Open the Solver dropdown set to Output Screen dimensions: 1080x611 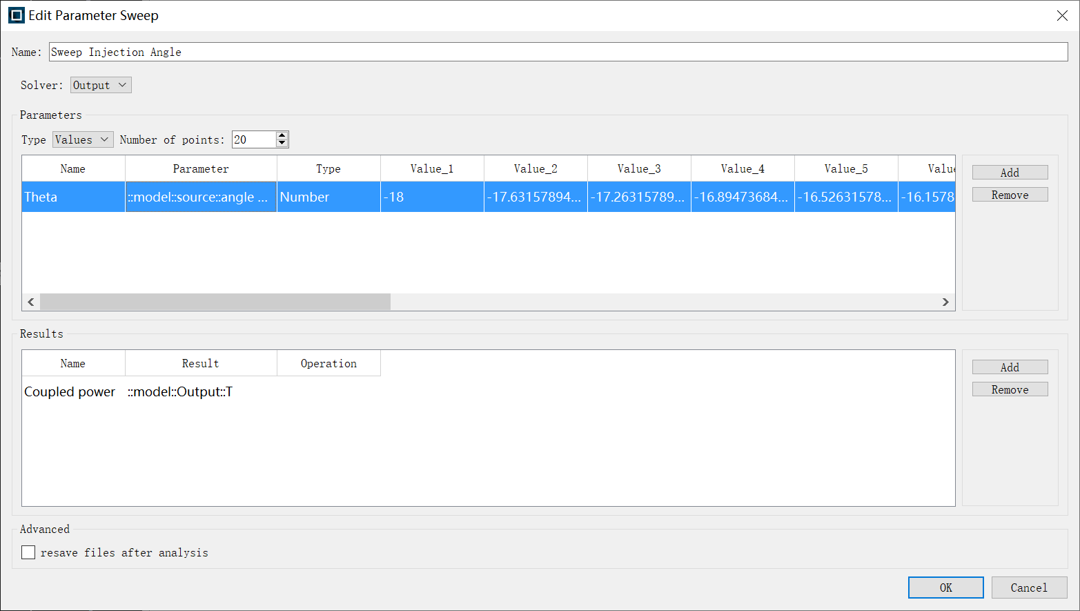coord(101,85)
